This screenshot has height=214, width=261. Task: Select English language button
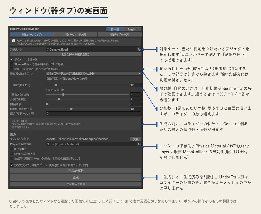(x=133, y=29)
